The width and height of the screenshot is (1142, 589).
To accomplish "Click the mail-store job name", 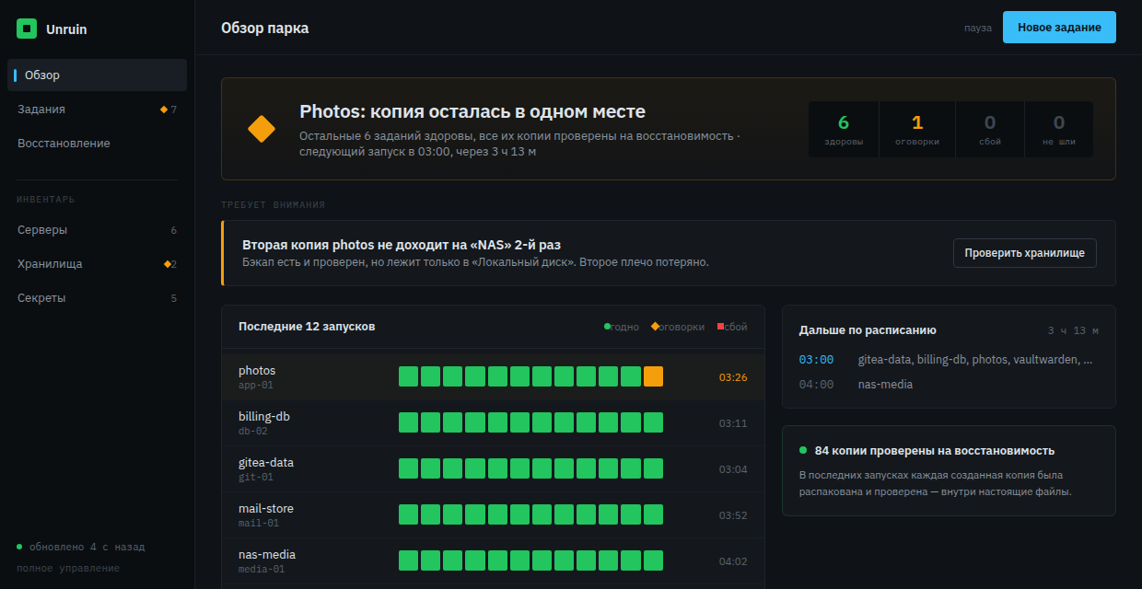I will pos(266,509).
